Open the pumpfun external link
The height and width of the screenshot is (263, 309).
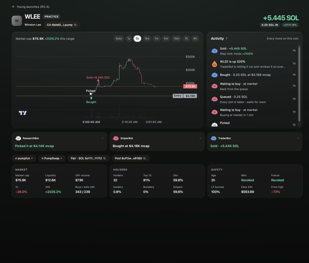pos(24,159)
